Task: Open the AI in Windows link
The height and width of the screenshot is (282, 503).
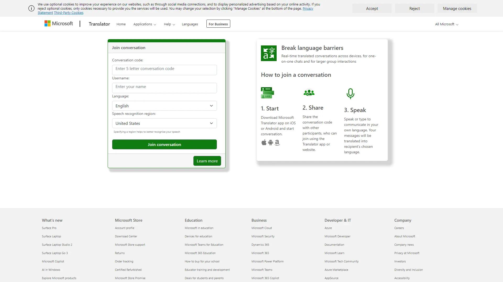Action: coord(51,270)
